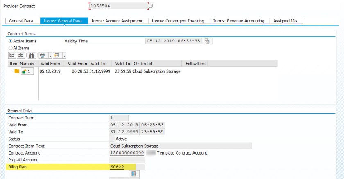Click the Billing Plan 60622 link
Viewport: 344px width, 179px height.
[117, 167]
